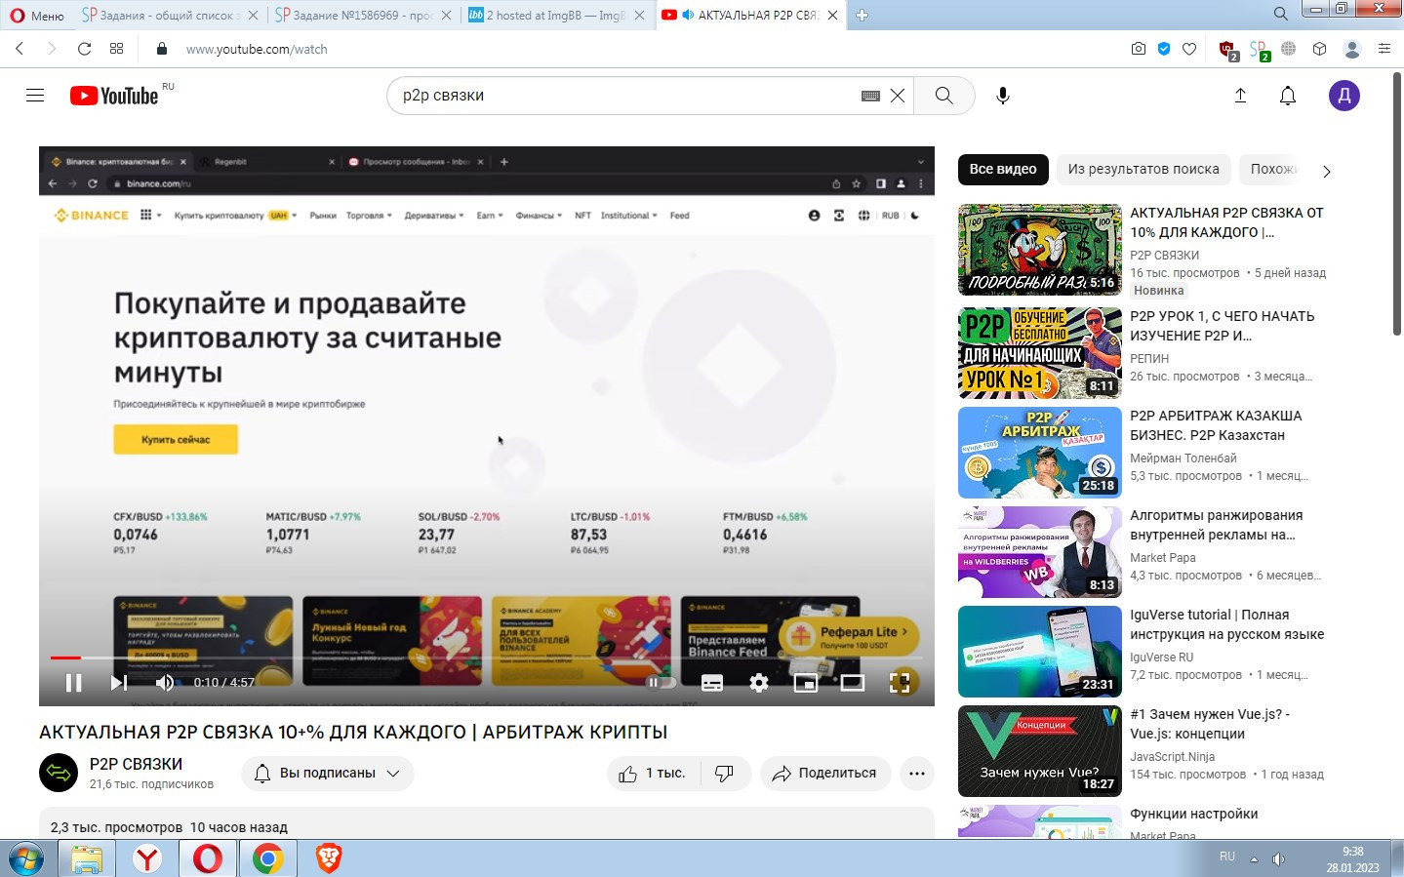Open P2P СВЯЗКИ channel name link
This screenshot has width=1404, height=877.
[x=136, y=764]
